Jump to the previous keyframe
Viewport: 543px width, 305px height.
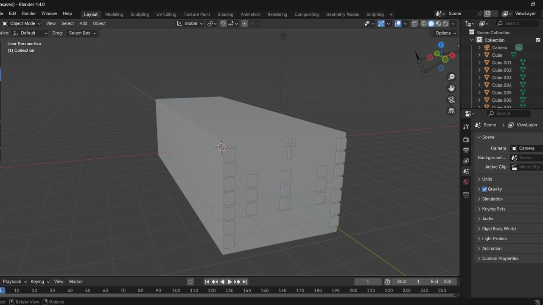[x=215, y=282]
